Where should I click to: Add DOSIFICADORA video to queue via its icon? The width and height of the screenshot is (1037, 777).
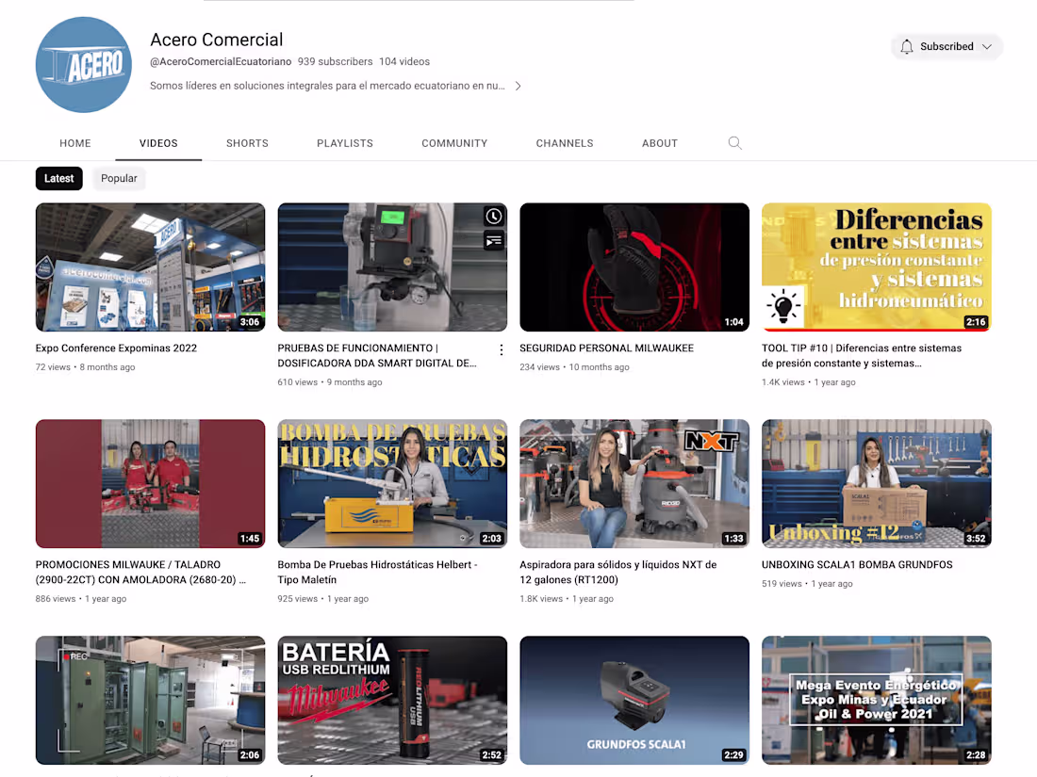click(x=494, y=240)
